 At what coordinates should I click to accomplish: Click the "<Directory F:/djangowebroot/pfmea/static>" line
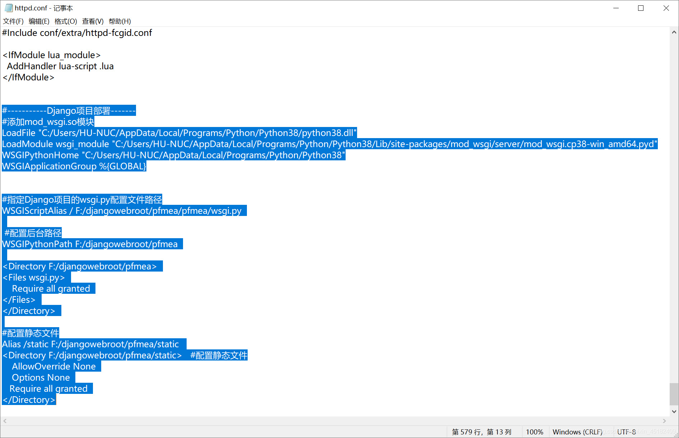click(x=92, y=355)
